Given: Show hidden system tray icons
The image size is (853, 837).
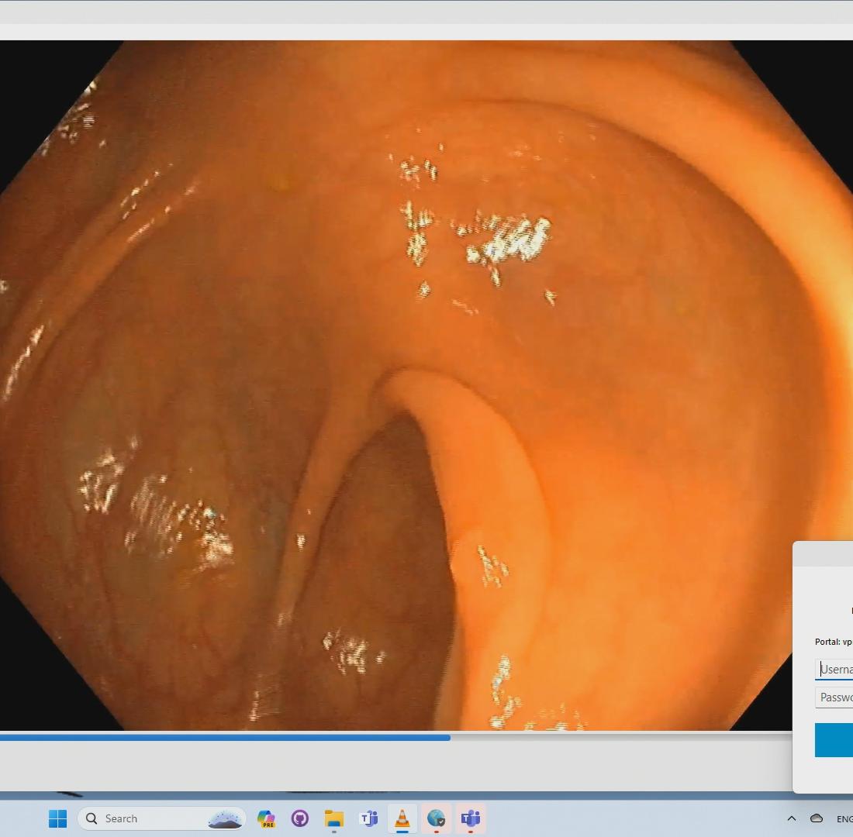Looking at the screenshot, I should pyautogui.click(x=792, y=818).
